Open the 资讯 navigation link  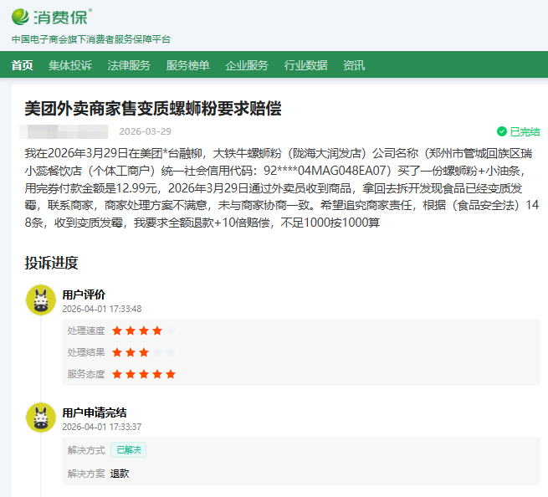tap(354, 65)
